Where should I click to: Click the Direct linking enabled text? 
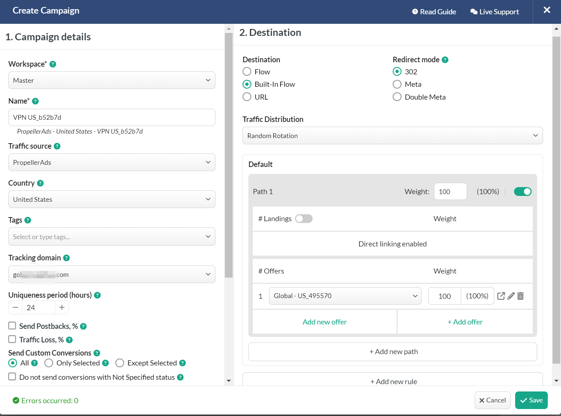click(393, 244)
